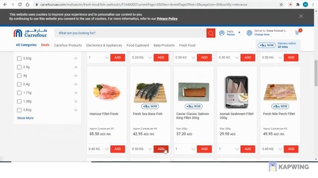Click the red search magnifier button

(x=211, y=33)
